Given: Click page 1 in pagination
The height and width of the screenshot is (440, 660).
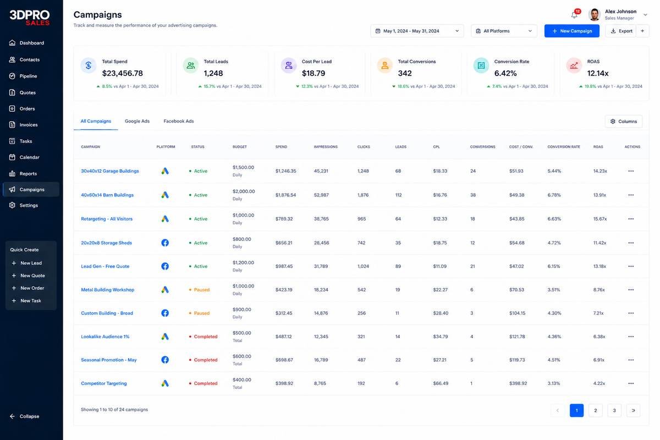Looking at the screenshot, I should [576, 410].
